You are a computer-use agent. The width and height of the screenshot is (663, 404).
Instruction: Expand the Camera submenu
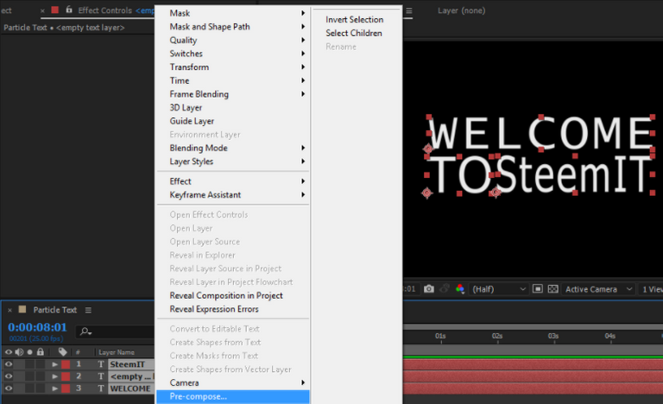(233, 382)
